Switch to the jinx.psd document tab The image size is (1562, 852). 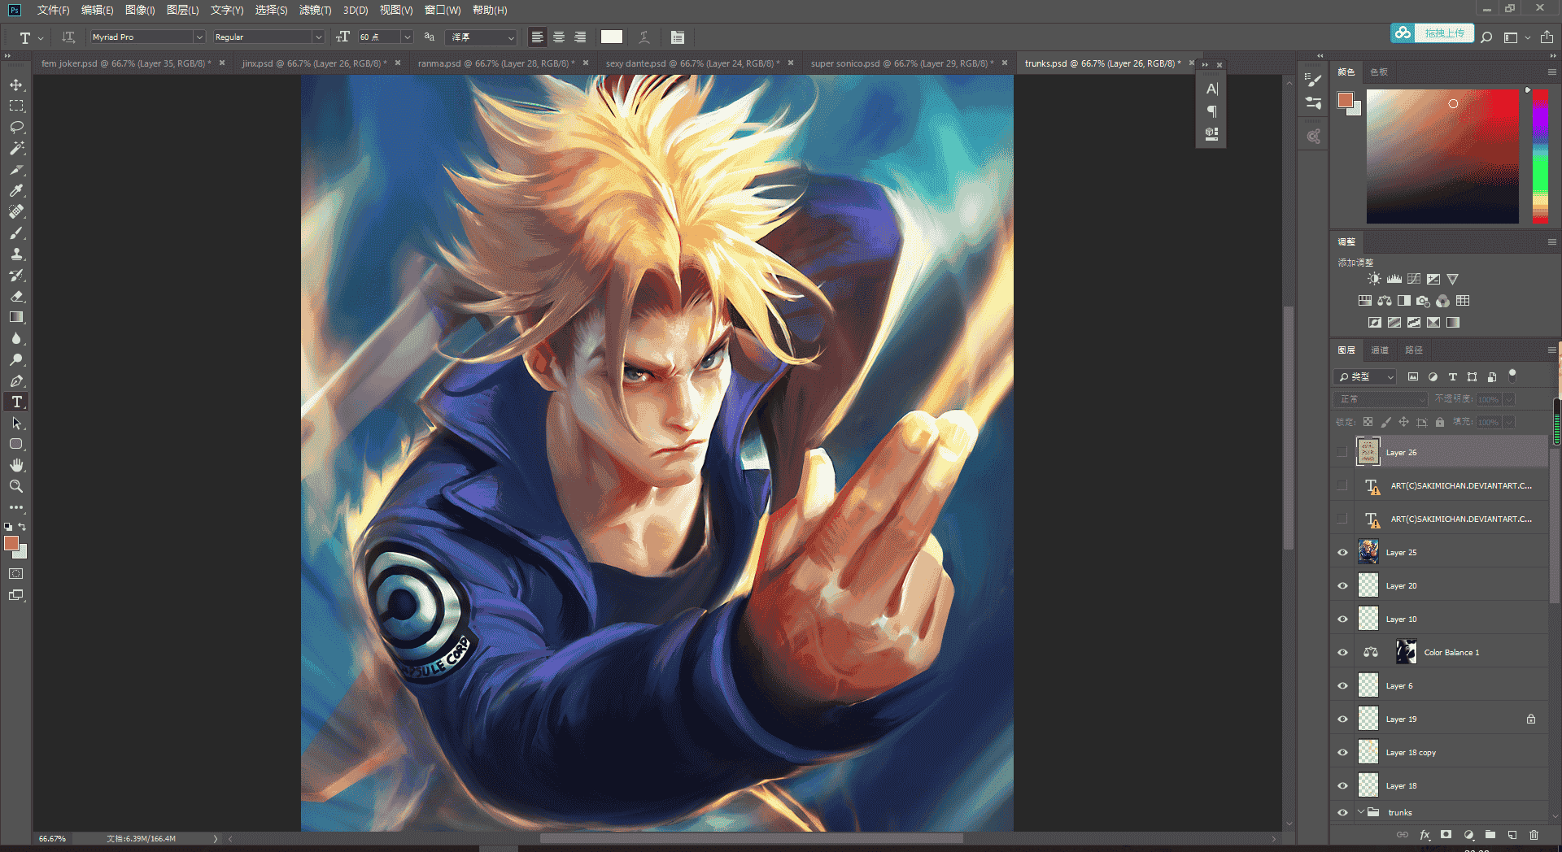click(312, 63)
